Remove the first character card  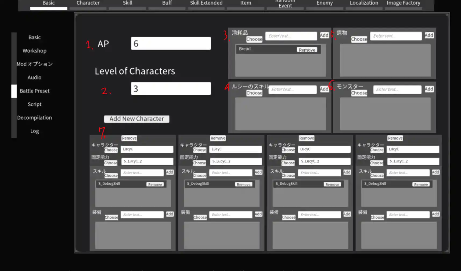pyautogui.click(x=129, y=138)
